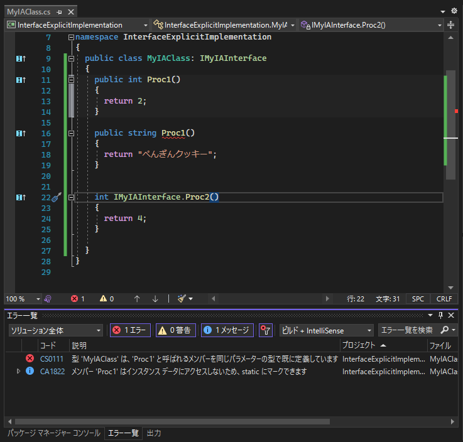This screenshot has width=463, height=442.
Task: Click the horizontal scroll left arrow in editor
Action: click(x=213, y=299)
